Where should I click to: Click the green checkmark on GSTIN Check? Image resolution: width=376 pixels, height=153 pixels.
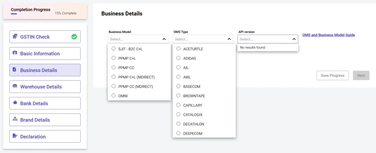tap(74, 37)
